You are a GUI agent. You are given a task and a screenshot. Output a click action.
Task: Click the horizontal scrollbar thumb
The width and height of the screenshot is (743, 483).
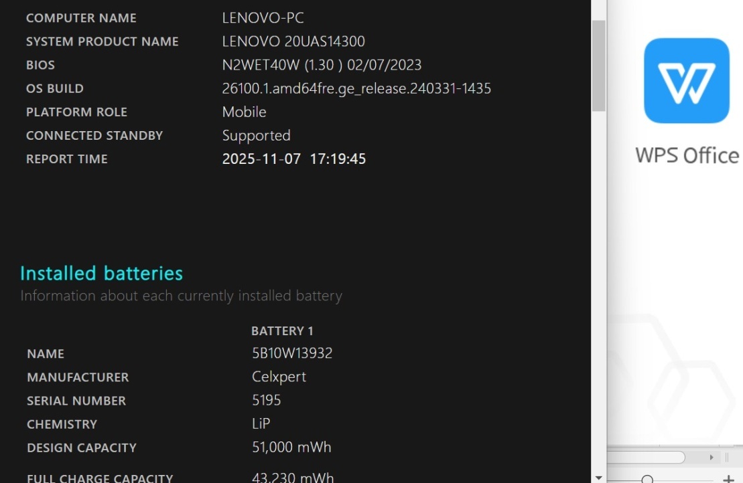pos(647,458)
